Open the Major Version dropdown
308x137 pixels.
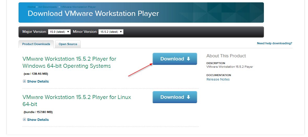(x=59, y=32)
